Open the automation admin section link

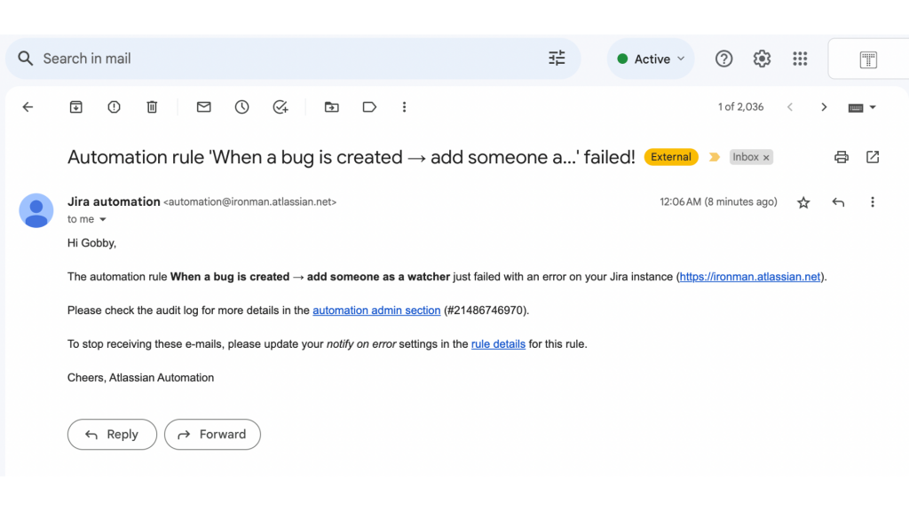pos(376,311)
